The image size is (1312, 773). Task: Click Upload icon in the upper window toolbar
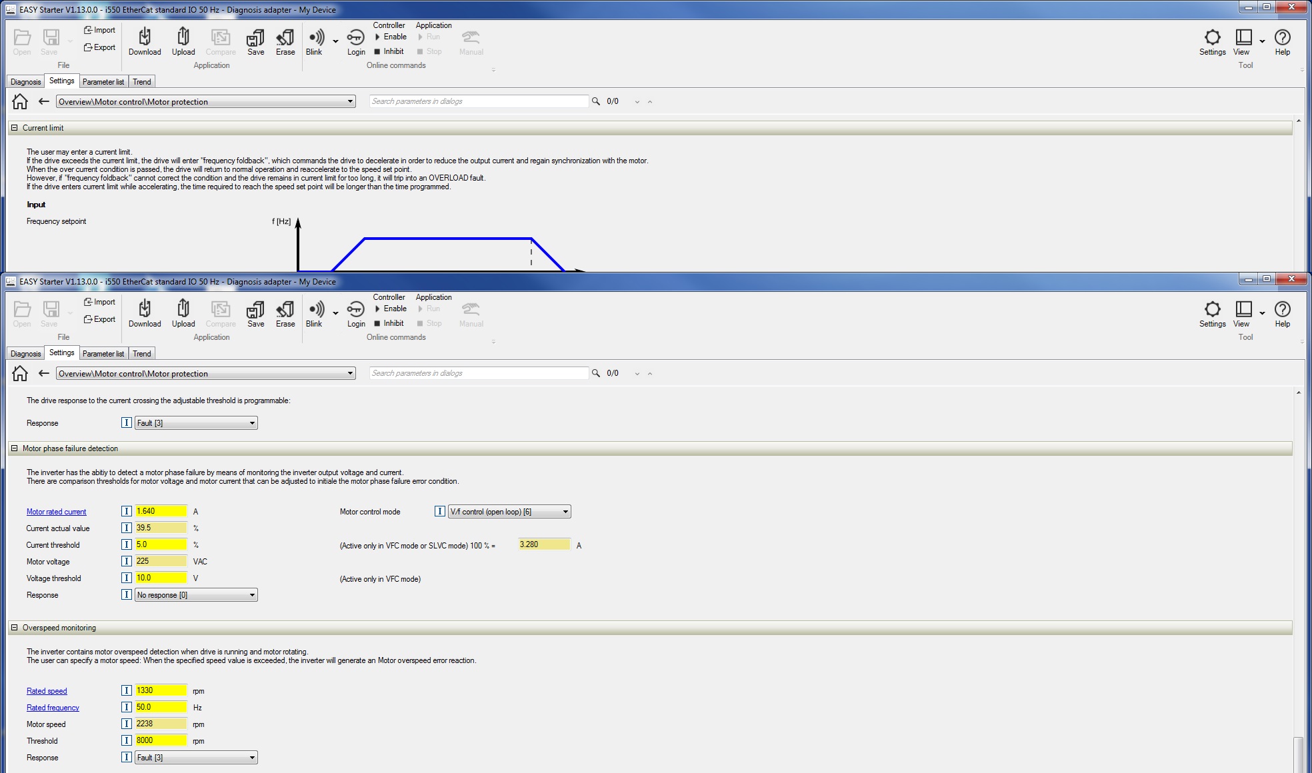183,38
